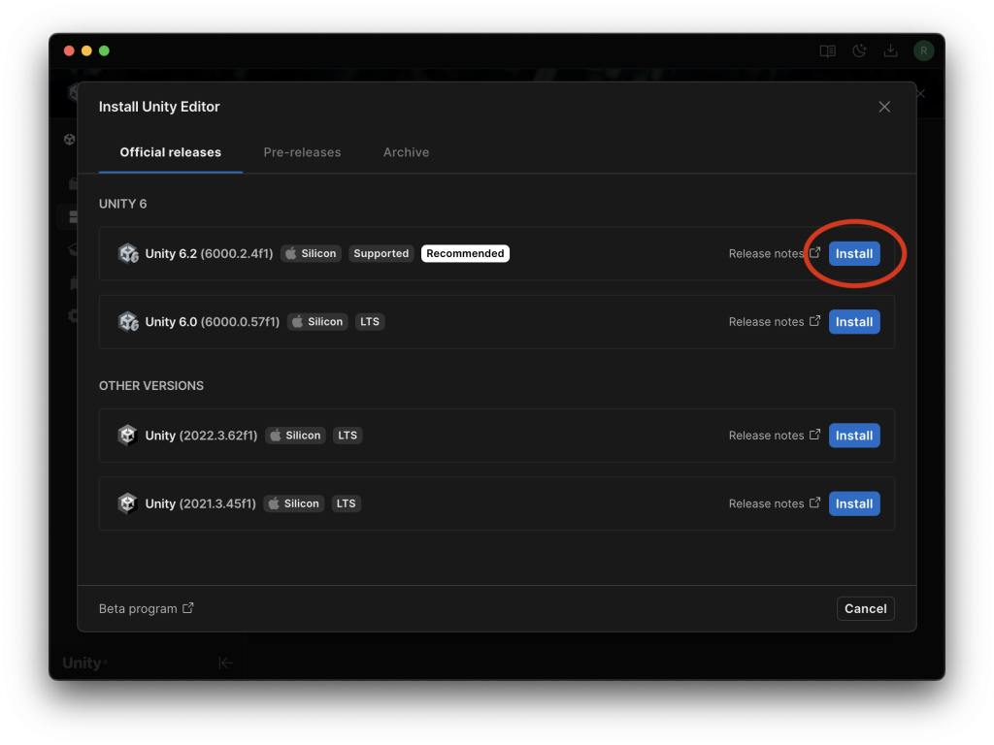
Task: Toggle dark mode moon icon in title bar
Action: pos(860,50)
